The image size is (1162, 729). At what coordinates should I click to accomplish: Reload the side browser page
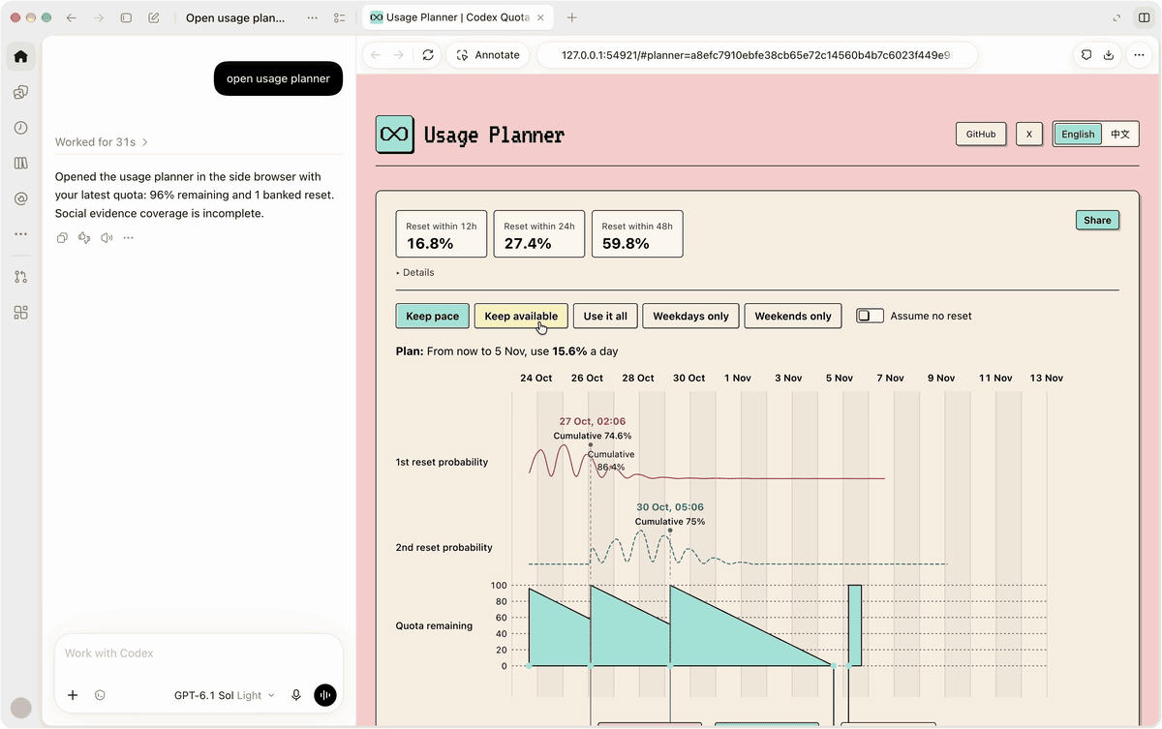point(428,55)
